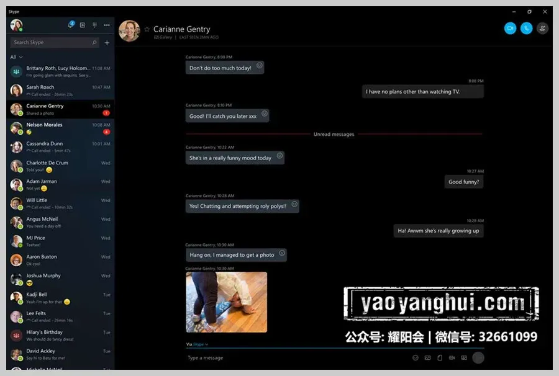559x376 pixels.
Task: Add people to this conversation
Action: click(542, 28)
